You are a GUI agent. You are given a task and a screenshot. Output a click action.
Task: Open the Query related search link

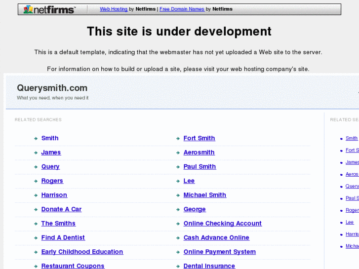click(x=50, y=167)
